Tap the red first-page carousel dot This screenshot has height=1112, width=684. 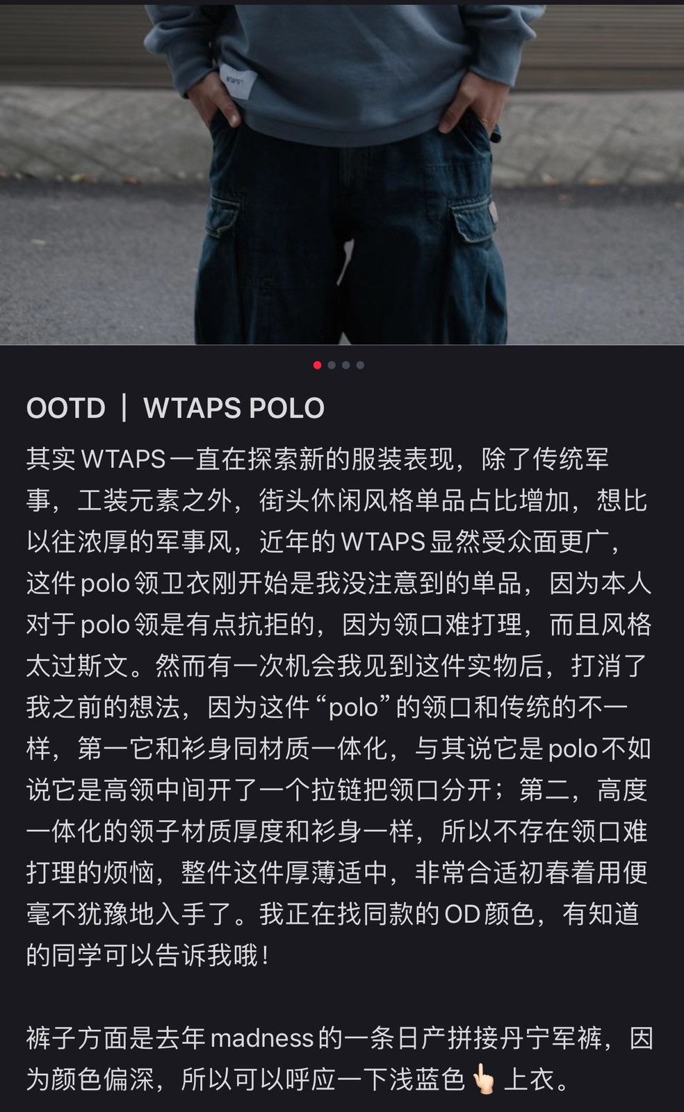pyautogui.click(x=317, y=365)
